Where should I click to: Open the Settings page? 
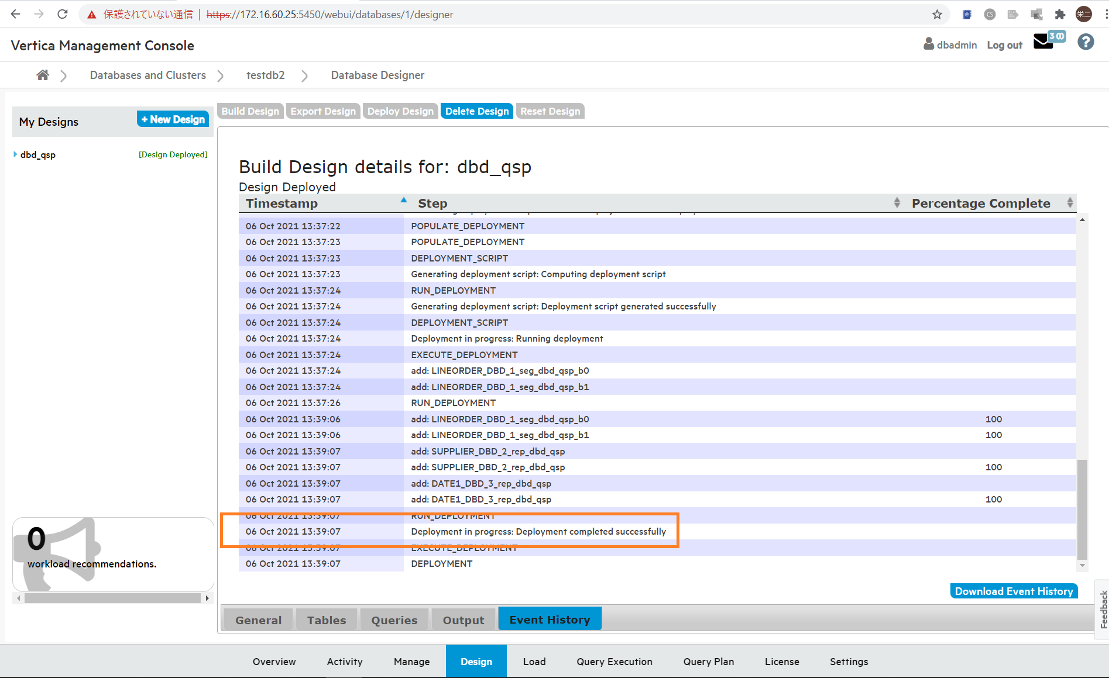(849, 662)
